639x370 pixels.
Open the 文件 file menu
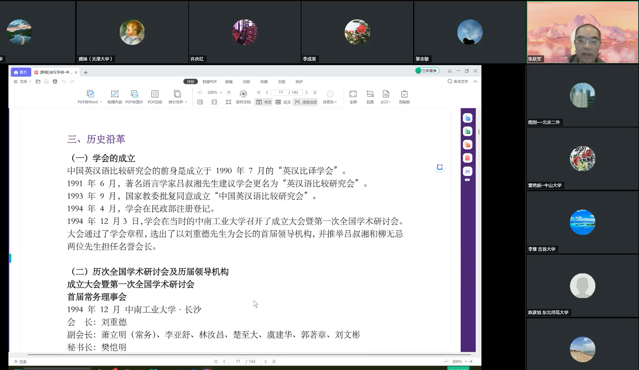click(x=23, y=82)
